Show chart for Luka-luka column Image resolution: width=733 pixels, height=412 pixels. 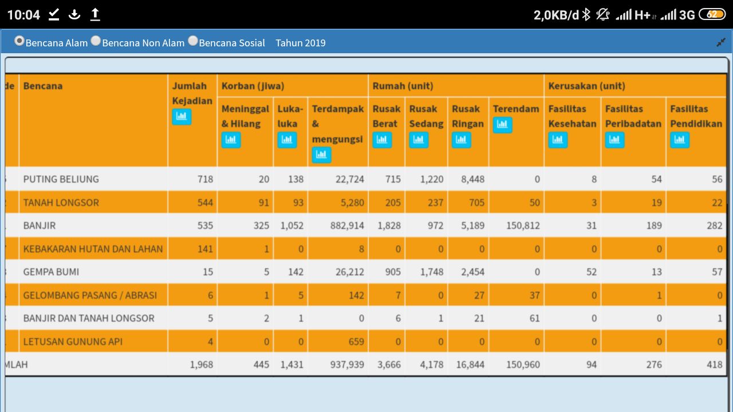click(x=287, y=140)
